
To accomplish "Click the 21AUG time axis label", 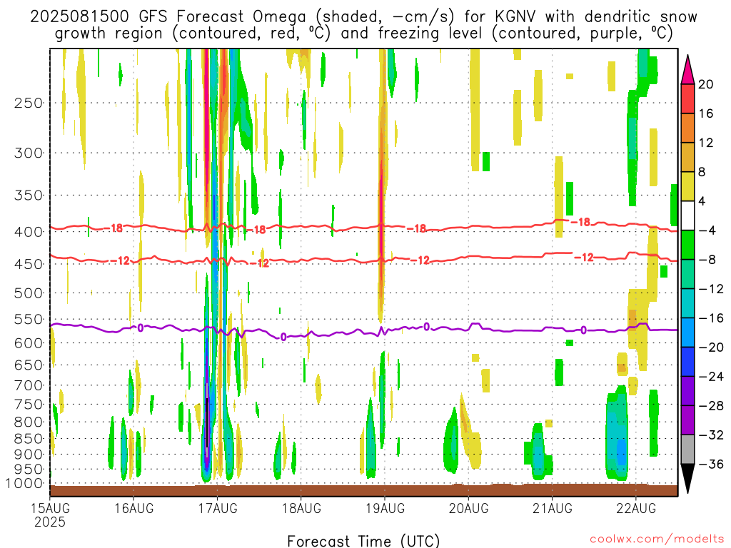I will pos(553,508).
